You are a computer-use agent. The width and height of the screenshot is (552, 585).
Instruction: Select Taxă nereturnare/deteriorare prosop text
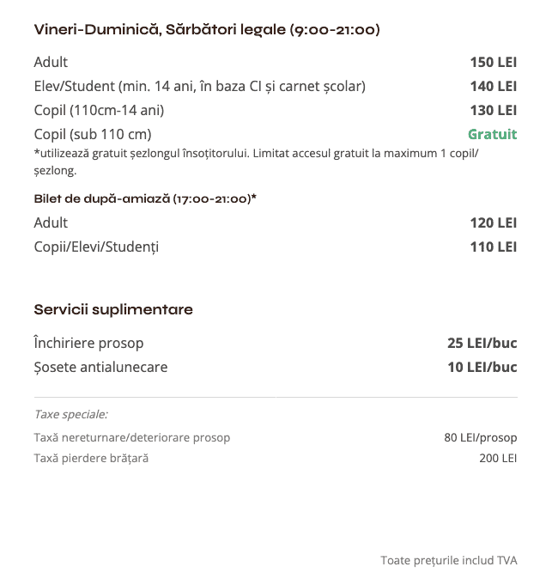(x=132, y=437)
